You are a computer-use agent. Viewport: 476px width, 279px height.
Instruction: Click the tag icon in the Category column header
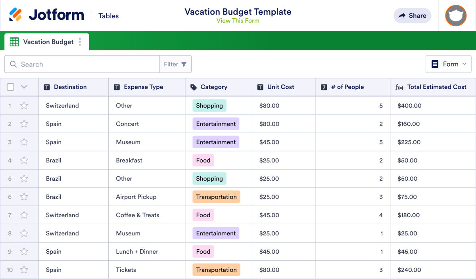pyautogui.click(x=193, y=87)
